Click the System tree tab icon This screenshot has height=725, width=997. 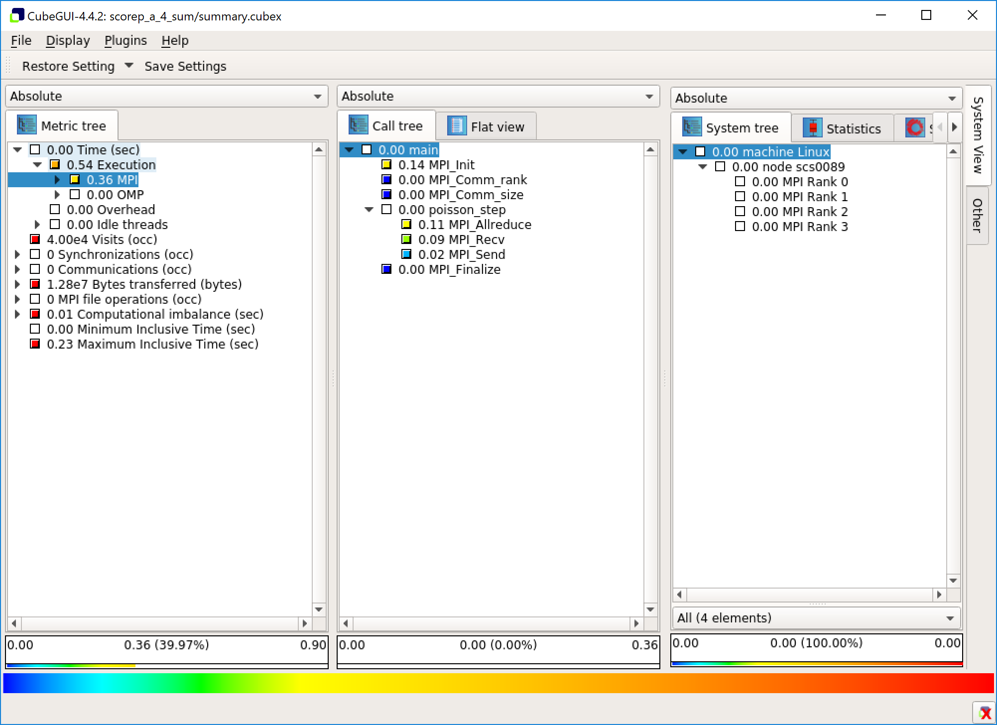(691, 127)
